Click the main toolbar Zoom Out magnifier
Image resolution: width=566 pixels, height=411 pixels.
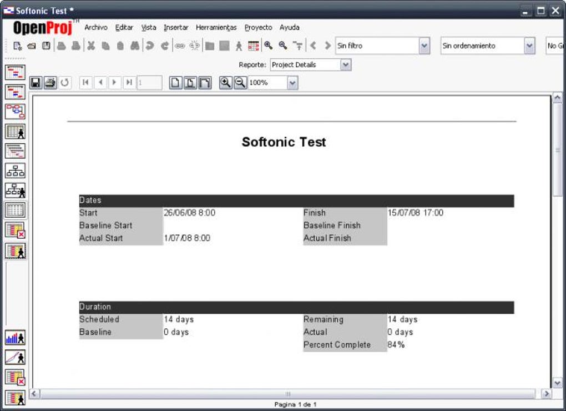tap(283, 46)
